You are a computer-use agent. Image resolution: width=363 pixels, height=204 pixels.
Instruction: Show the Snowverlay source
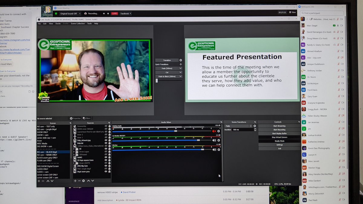pyautogui.click(x=106, y=126)
